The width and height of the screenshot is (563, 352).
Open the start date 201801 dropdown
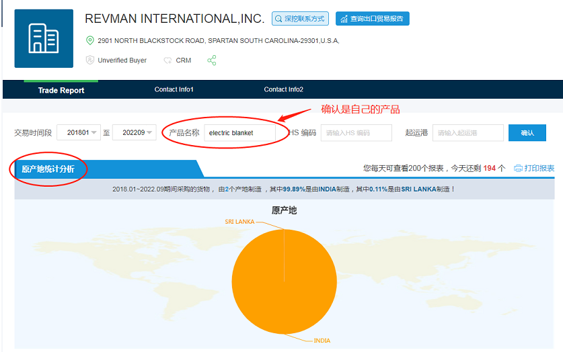79,132
